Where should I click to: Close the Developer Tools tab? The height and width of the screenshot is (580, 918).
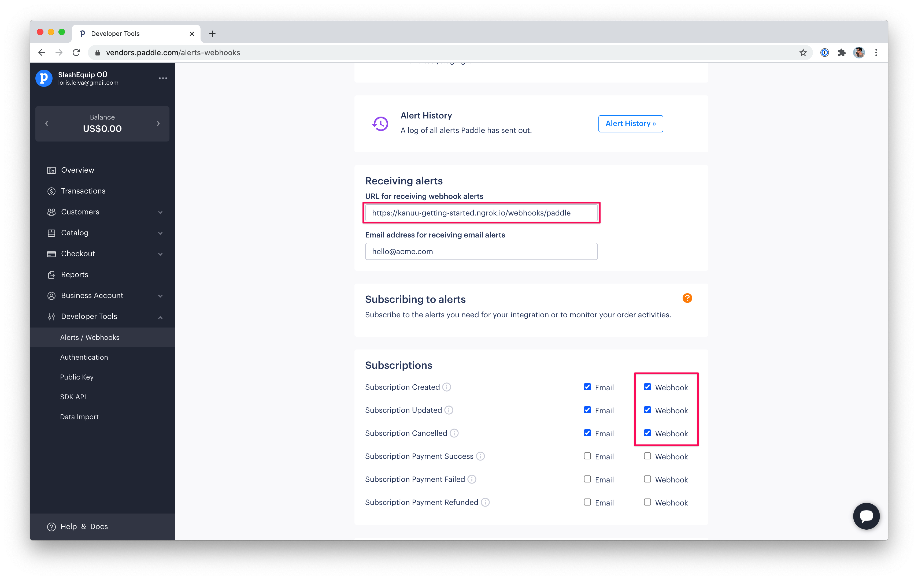coord(192,34)
